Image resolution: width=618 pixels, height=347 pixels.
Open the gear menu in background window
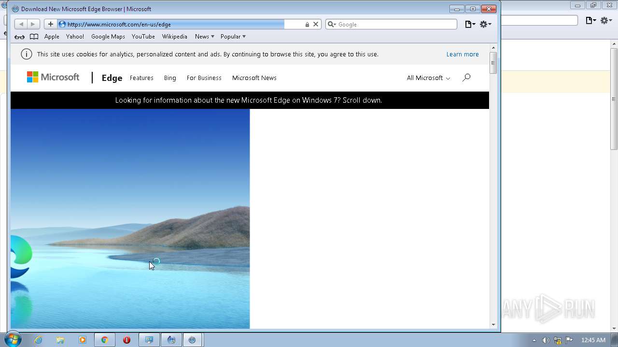[x=606, y=20]
